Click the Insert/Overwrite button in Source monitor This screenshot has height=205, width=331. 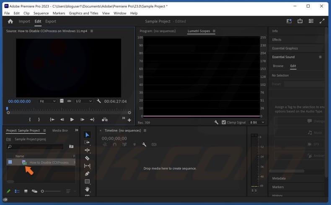pyautogui.click(x=105, y=119)
